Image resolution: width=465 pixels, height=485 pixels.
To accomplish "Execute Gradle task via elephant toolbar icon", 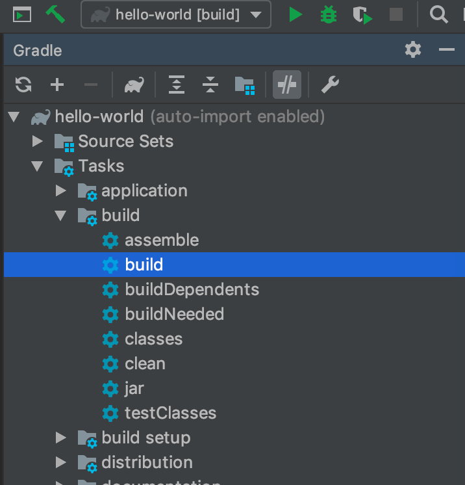I will (134, 85).
